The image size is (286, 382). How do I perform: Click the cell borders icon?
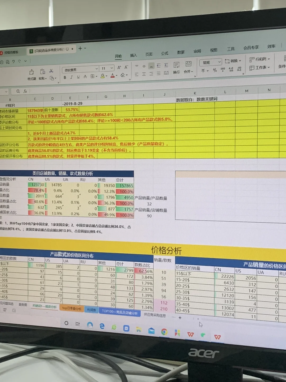[x=92, y=76]
